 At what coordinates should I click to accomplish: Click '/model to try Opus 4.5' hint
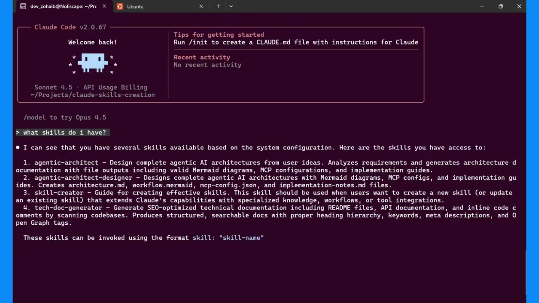[65, 117]
